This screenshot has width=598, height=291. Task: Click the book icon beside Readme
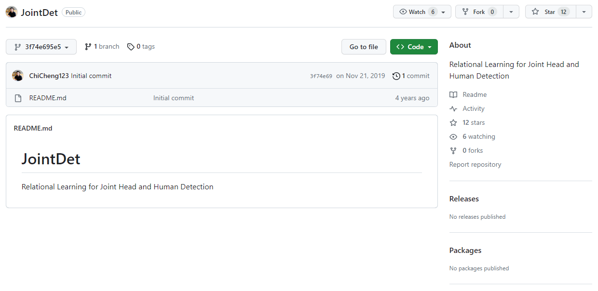click(453, 95)
